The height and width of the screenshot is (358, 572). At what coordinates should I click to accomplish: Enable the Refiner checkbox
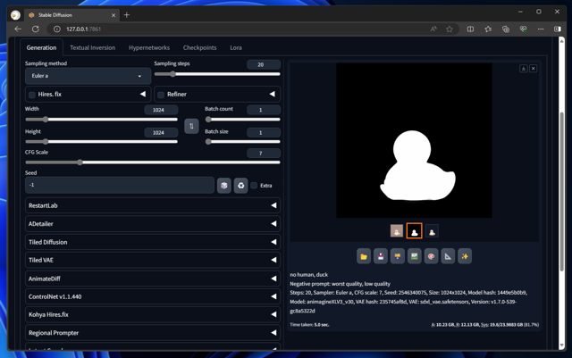[x=161, y=95]
